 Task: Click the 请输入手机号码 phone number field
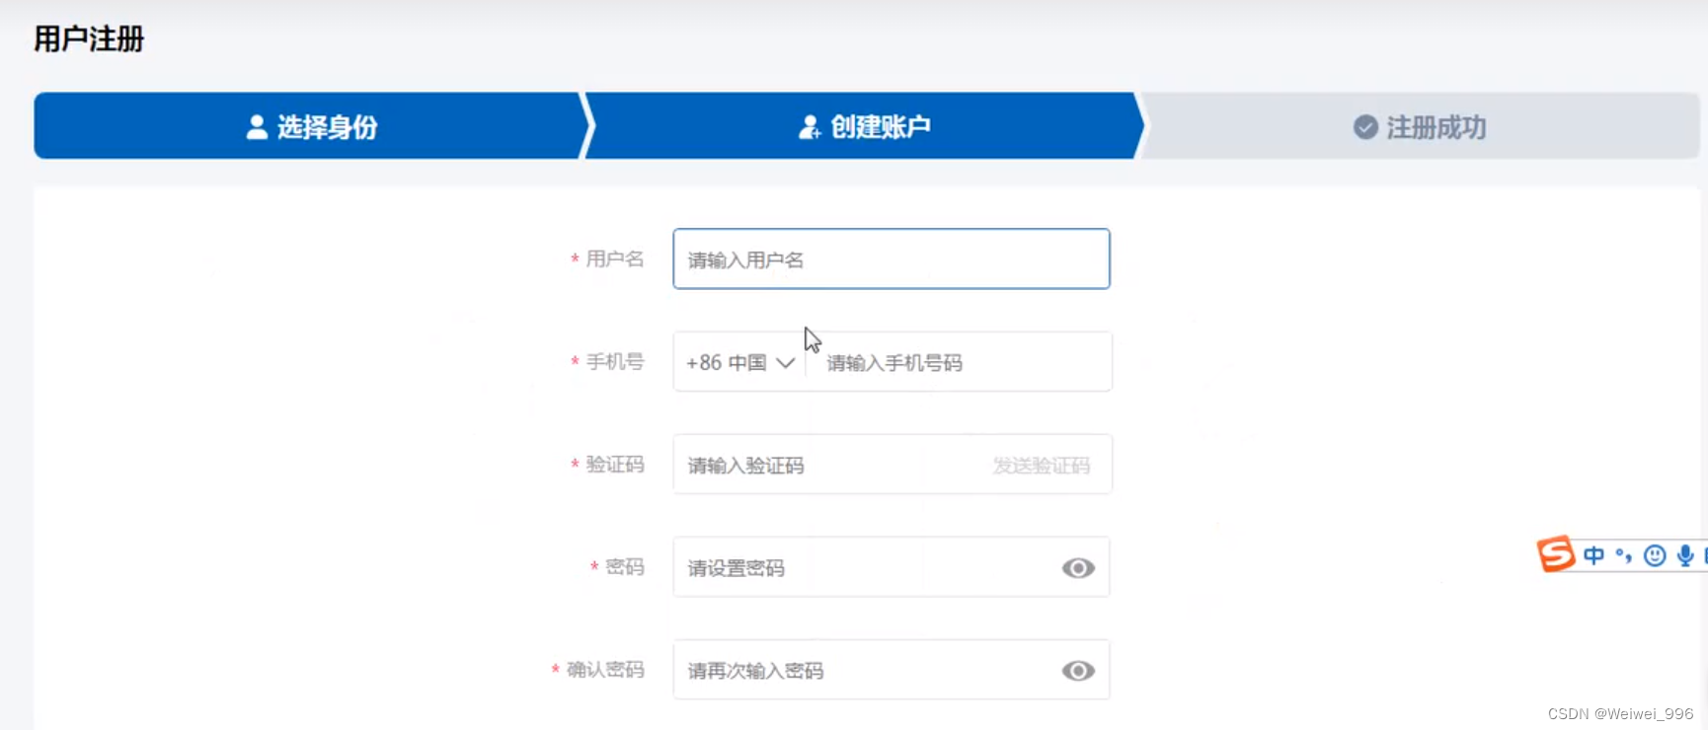959,362
